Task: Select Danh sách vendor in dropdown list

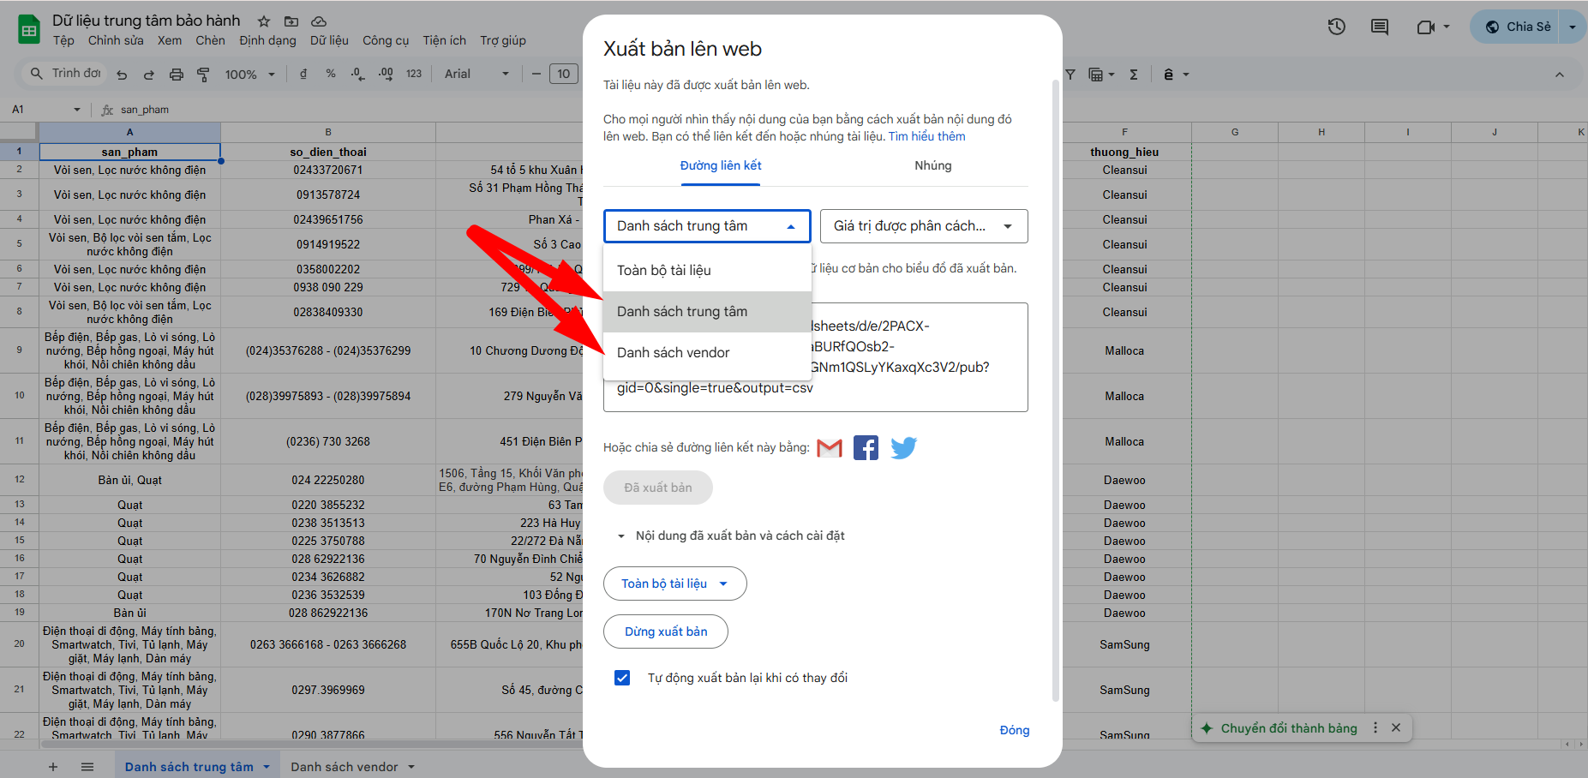Action: [x=708, y=353]
